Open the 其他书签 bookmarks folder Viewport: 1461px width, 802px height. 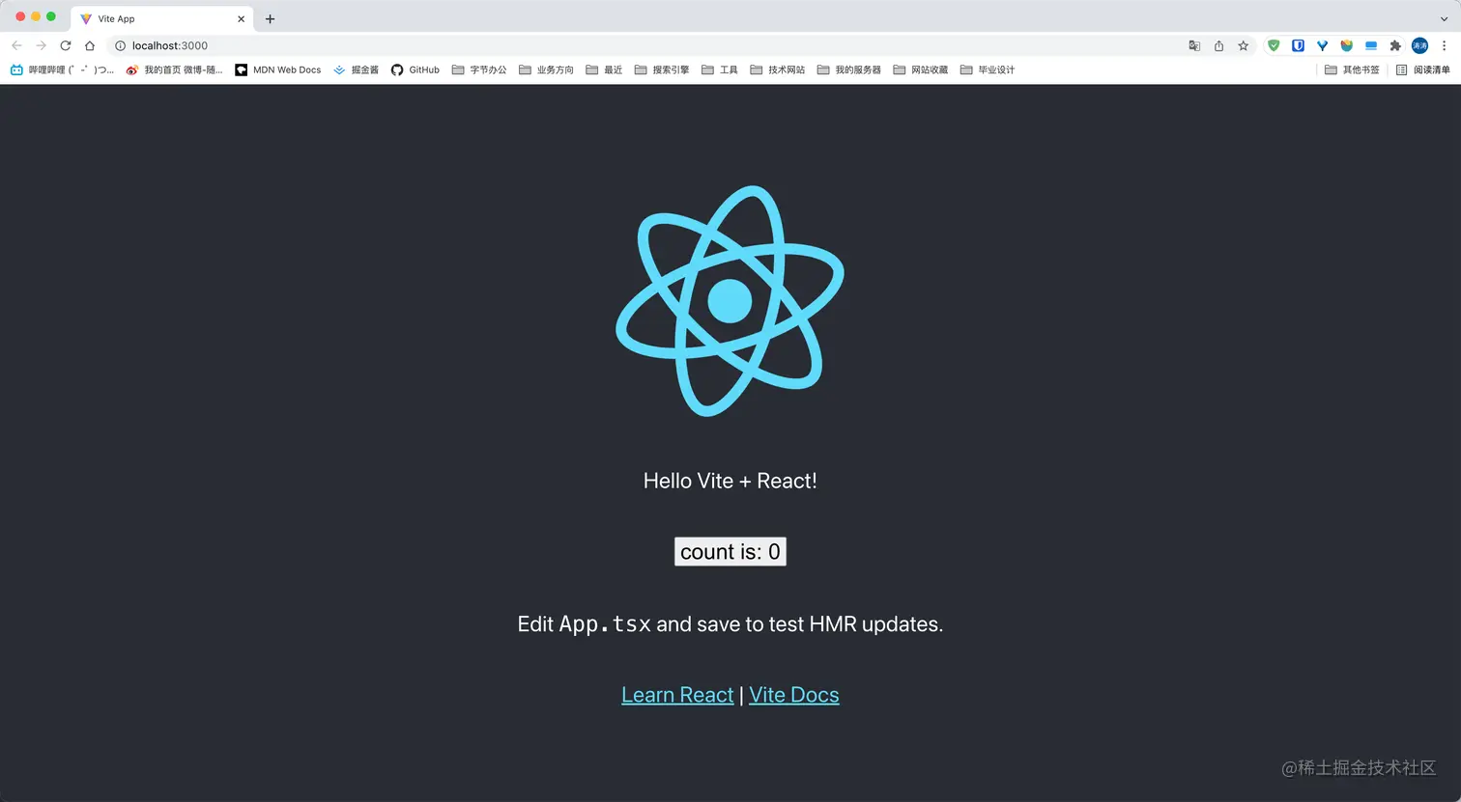coord(1352,69)
